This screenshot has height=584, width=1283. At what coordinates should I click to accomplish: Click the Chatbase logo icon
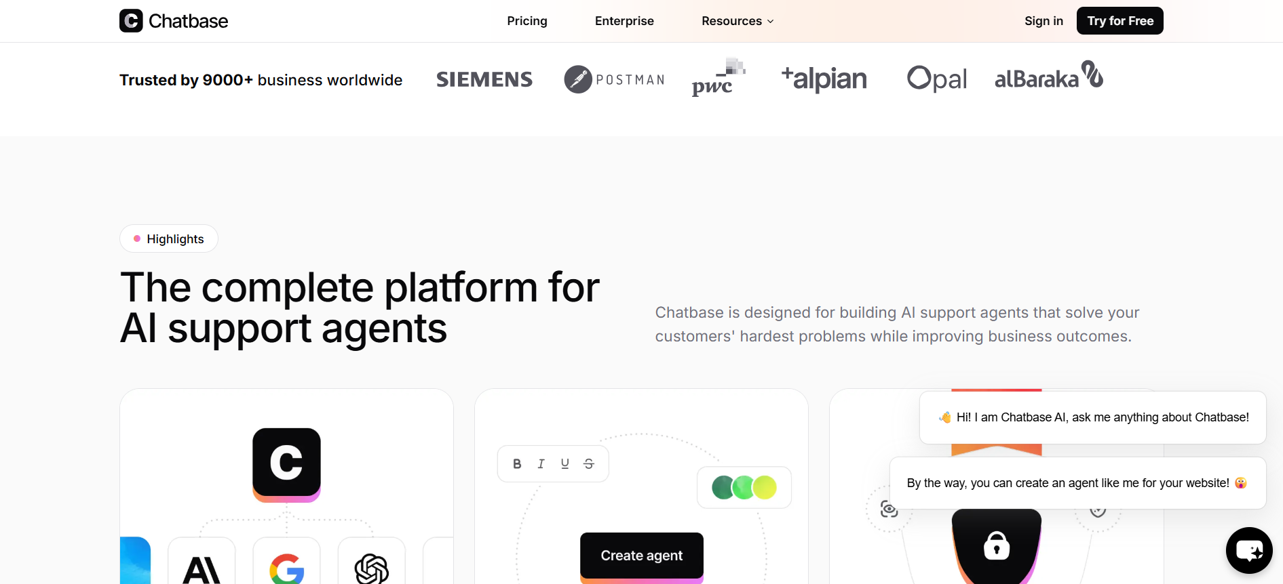pos(131,21)
